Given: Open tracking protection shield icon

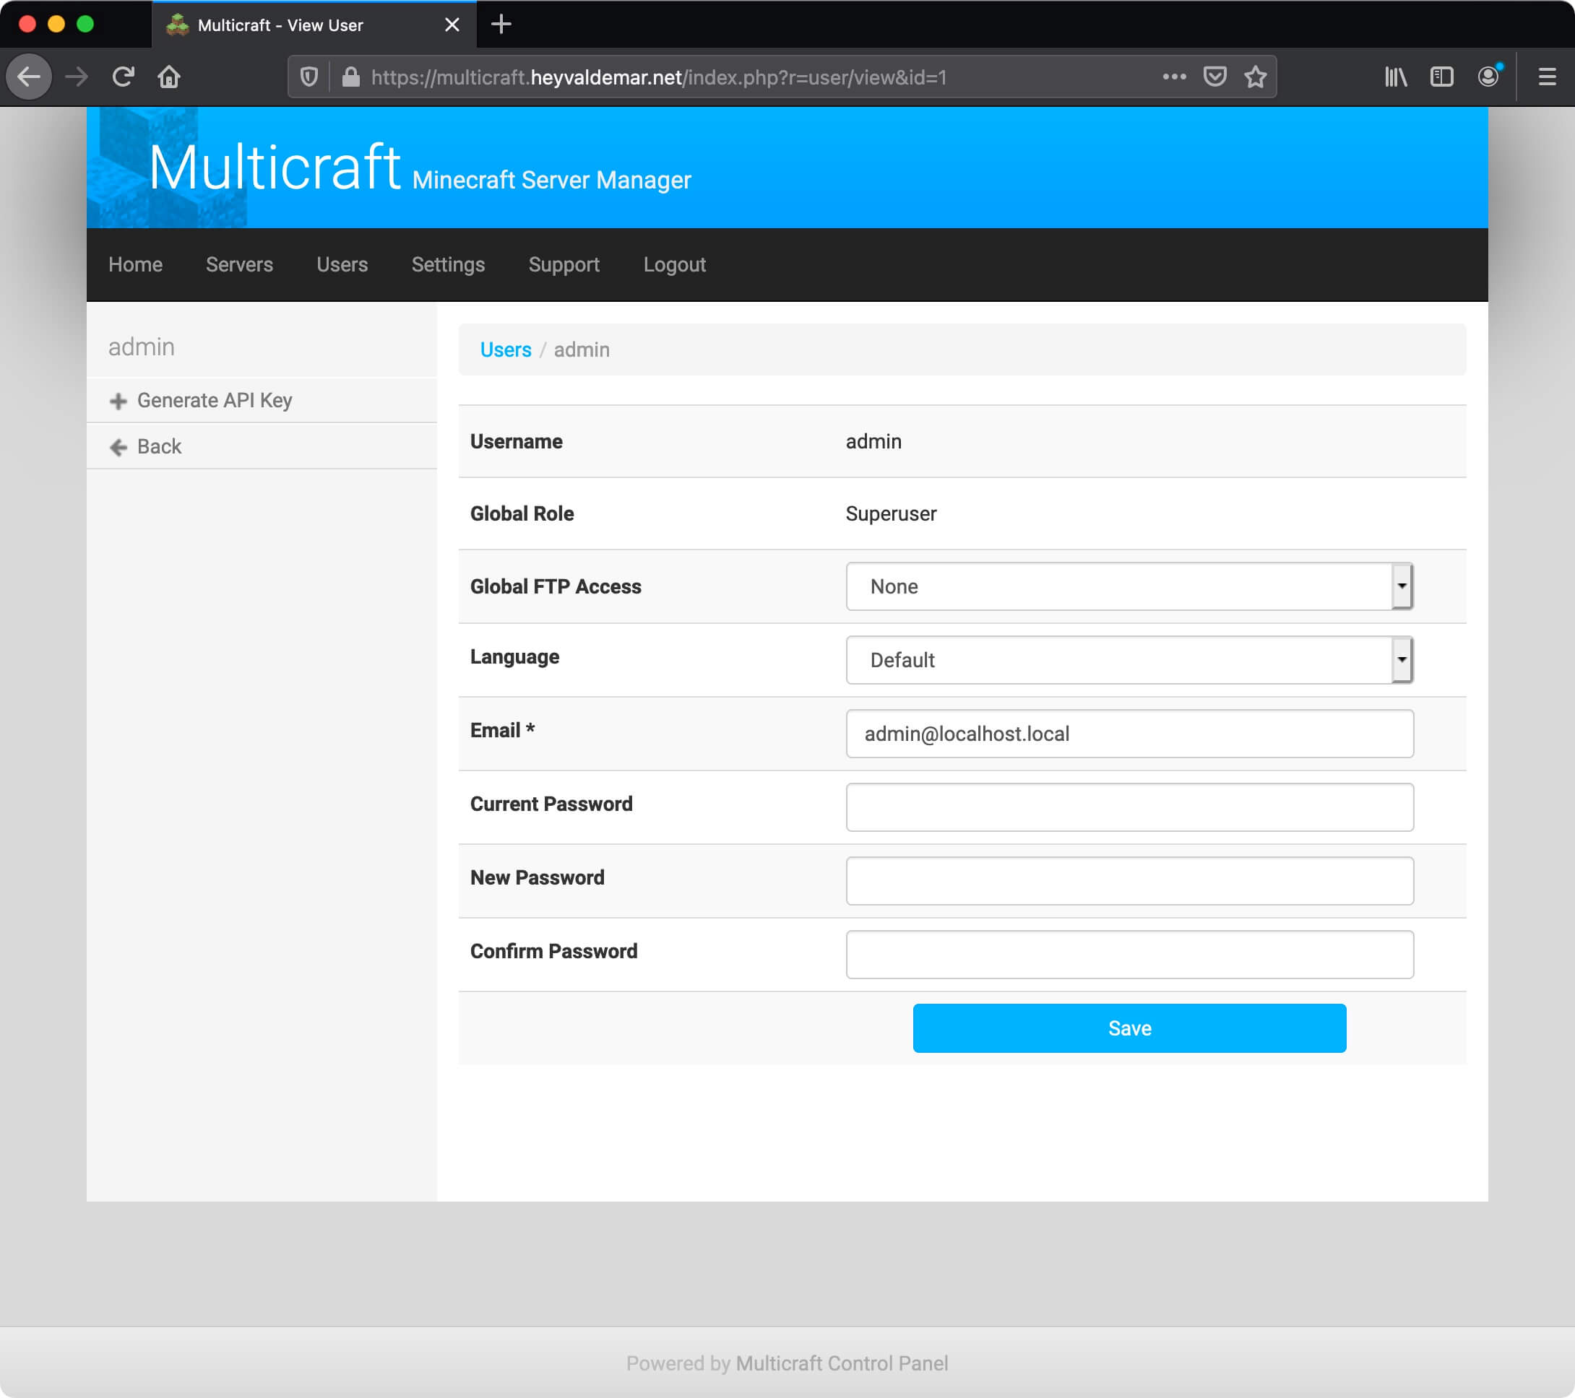Looking at the screenshot, I should (309, 77).
